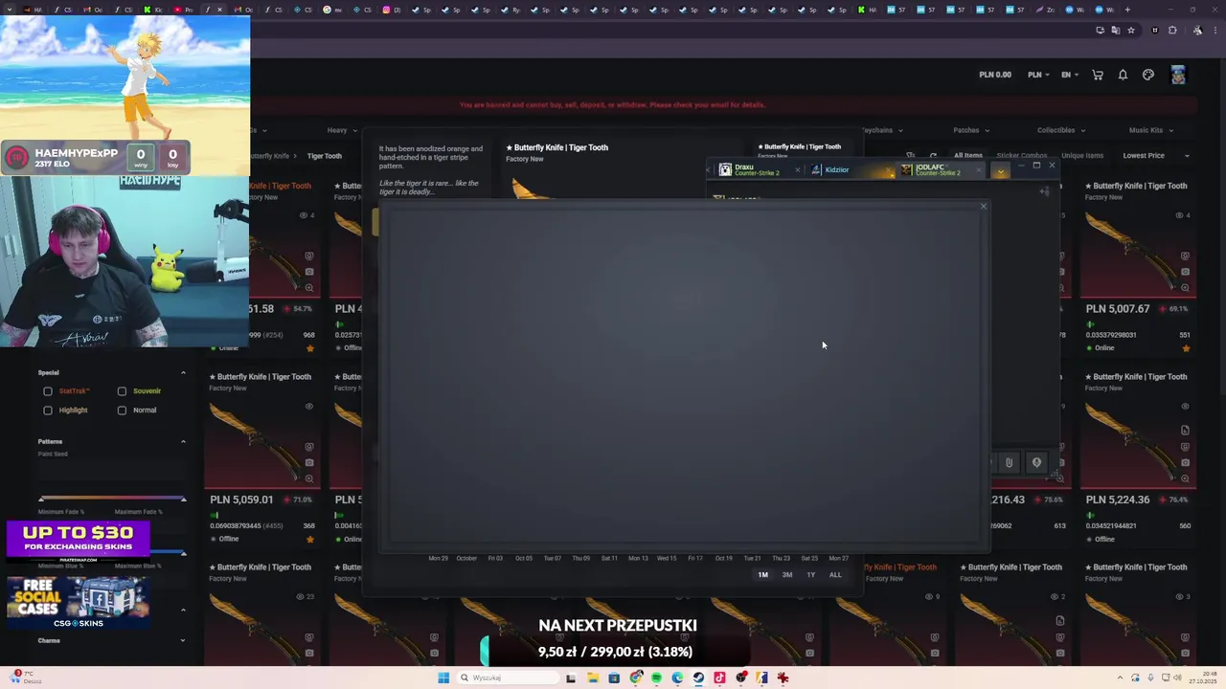Screen dimensions: 1226x689
Task: Close the Draxu chat tab
Action: (797, 170)
